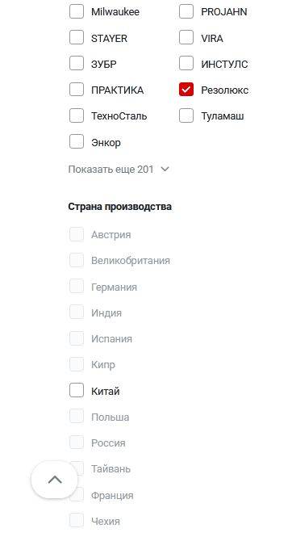Expand the 'Показать еще 201' brand list
The width and height of the screenshot is (292, 537).
119,170
